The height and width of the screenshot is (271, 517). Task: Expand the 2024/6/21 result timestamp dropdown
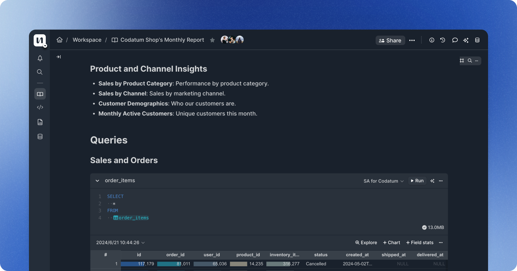[x=120, y=242]
